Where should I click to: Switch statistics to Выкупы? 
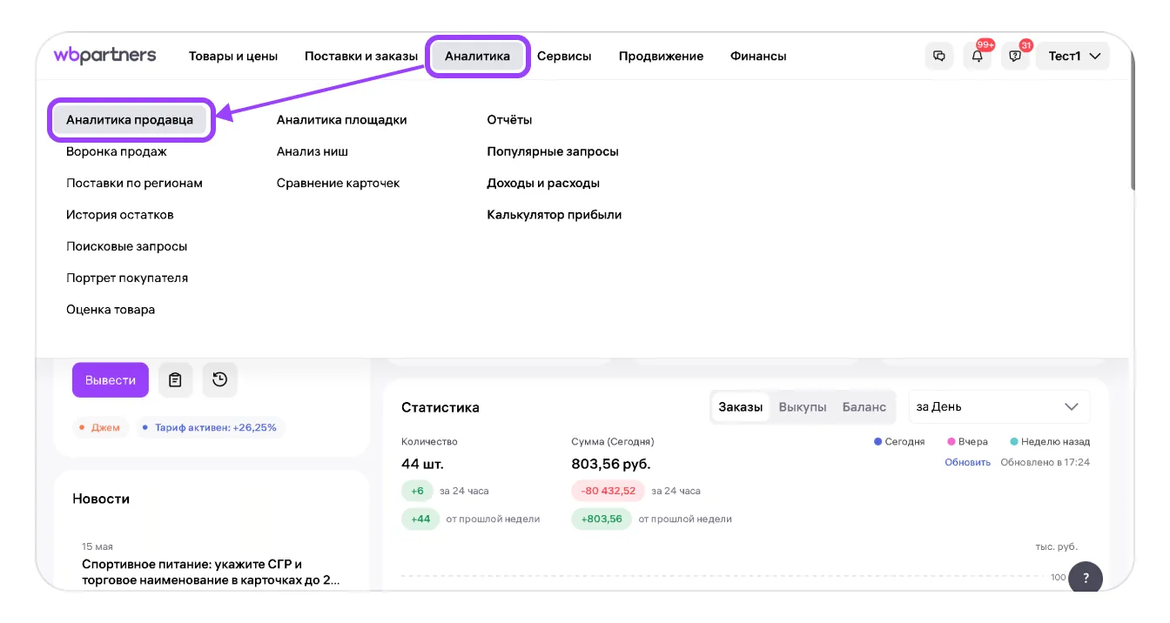pos(802,407)
